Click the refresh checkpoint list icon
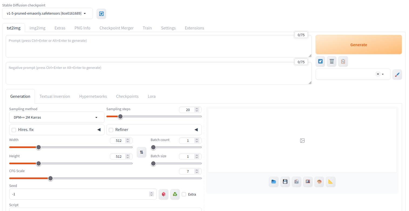Screen dimensions: 409x211 pos(101,14)
